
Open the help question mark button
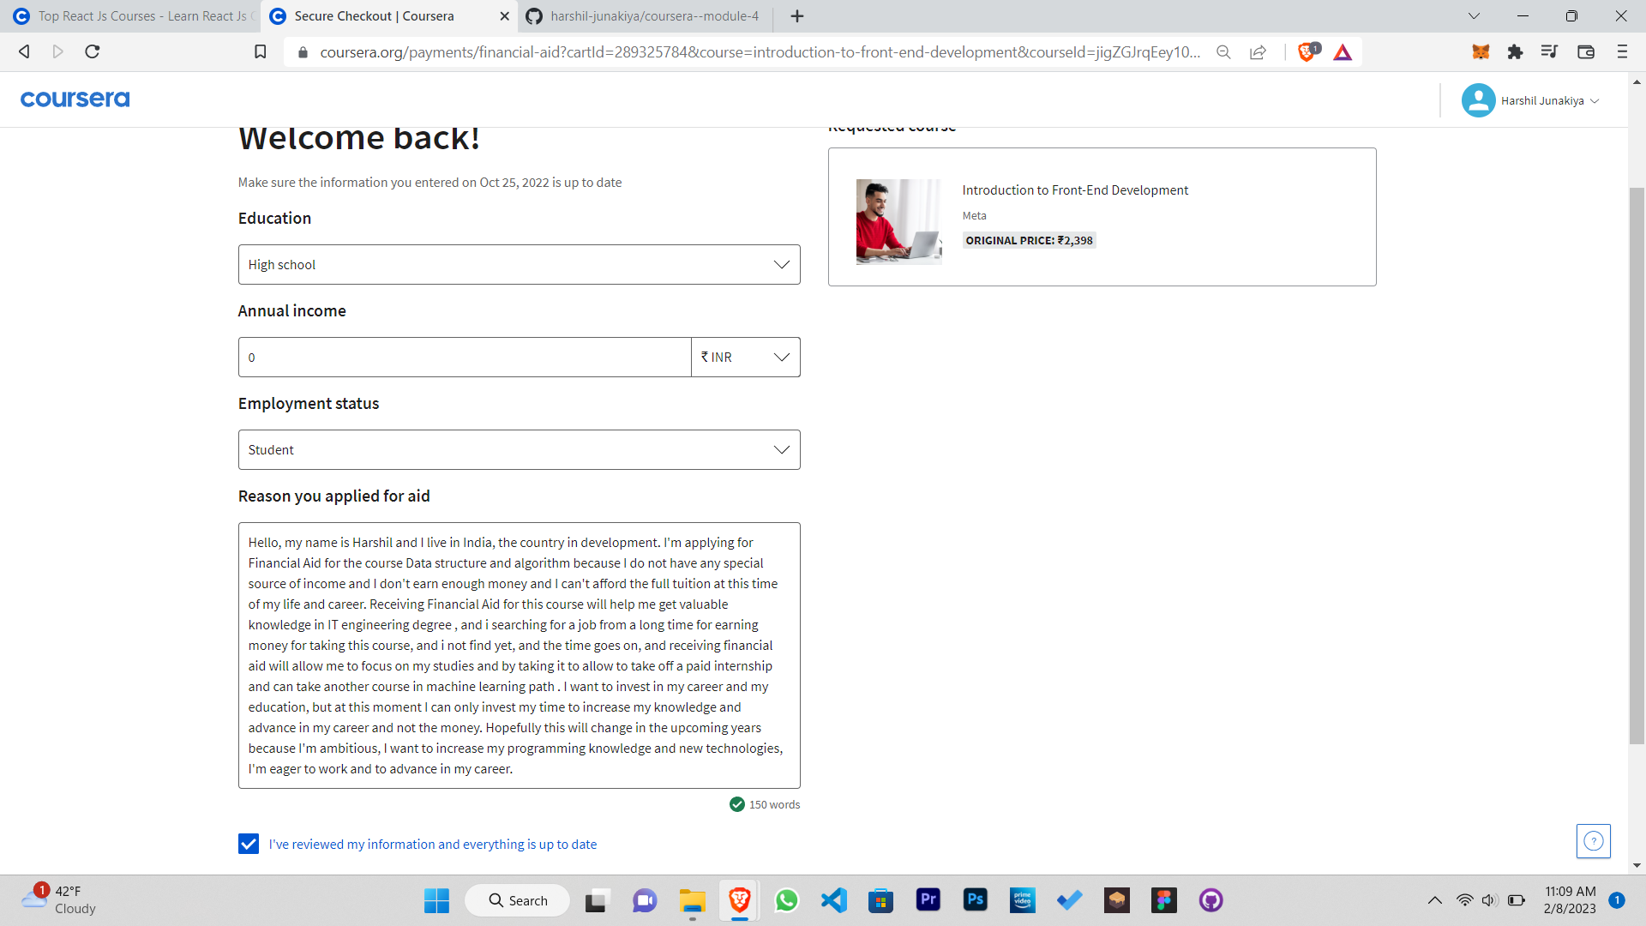click(x=1593, y=841)
